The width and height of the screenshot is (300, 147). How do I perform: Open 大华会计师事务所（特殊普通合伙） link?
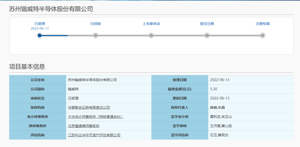click(x=96, y=117)
